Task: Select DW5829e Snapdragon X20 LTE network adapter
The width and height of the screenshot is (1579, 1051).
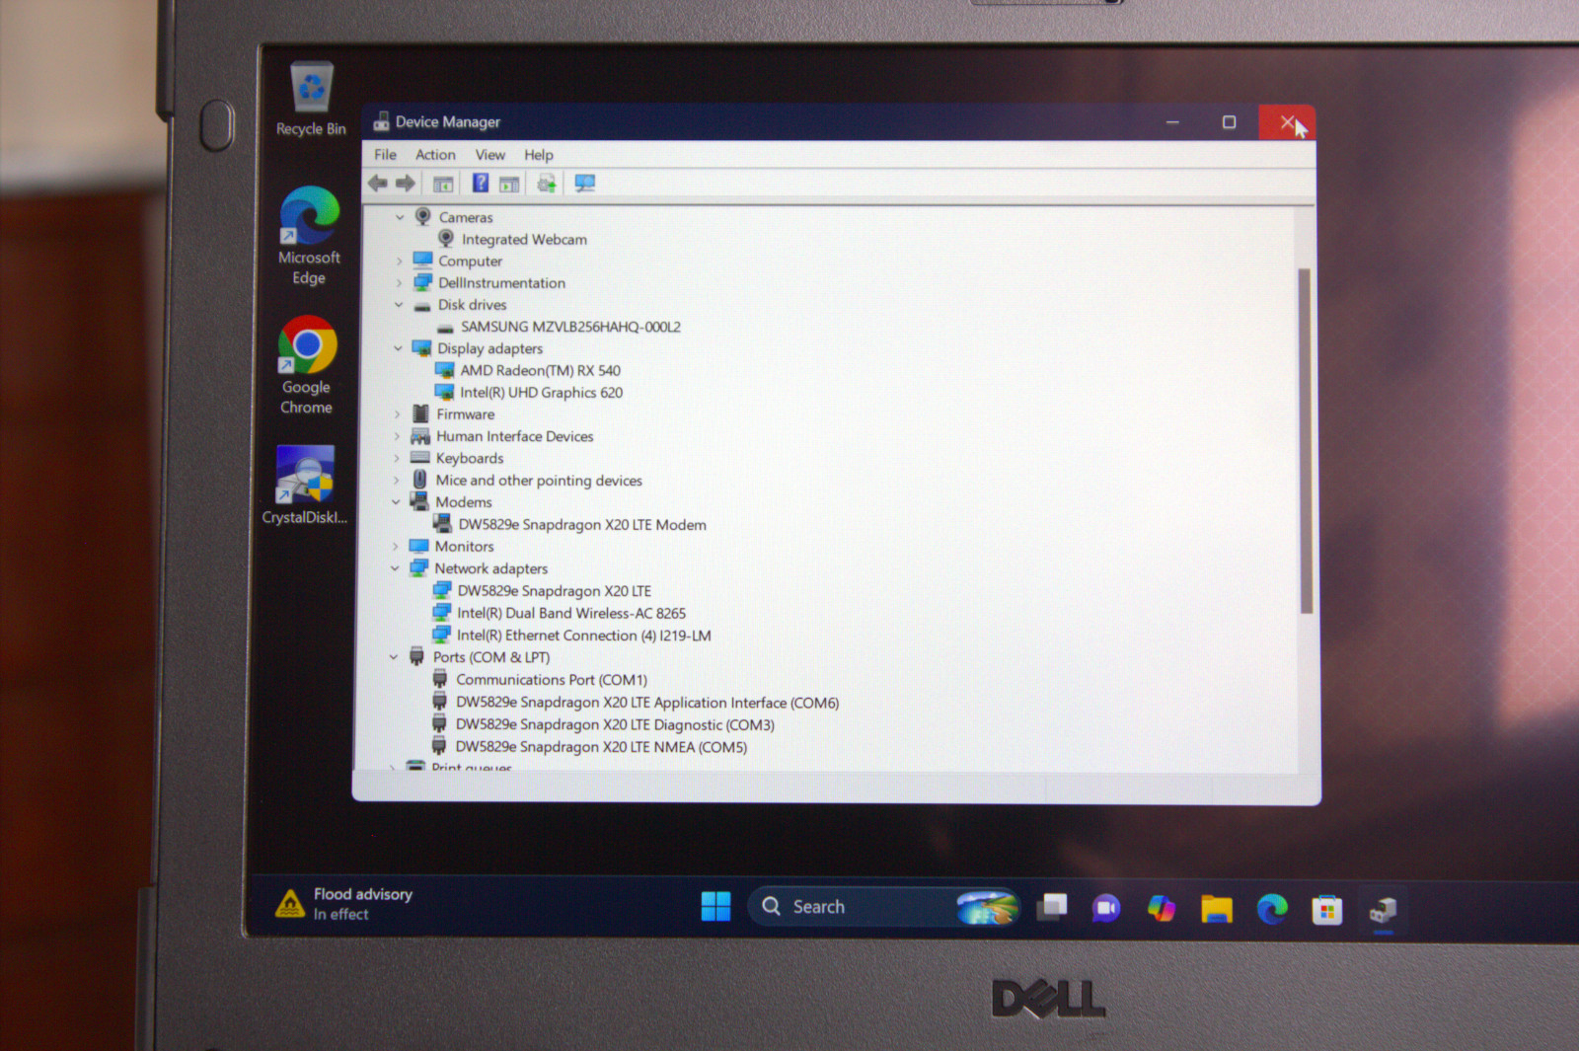Action: click(554, 591)
